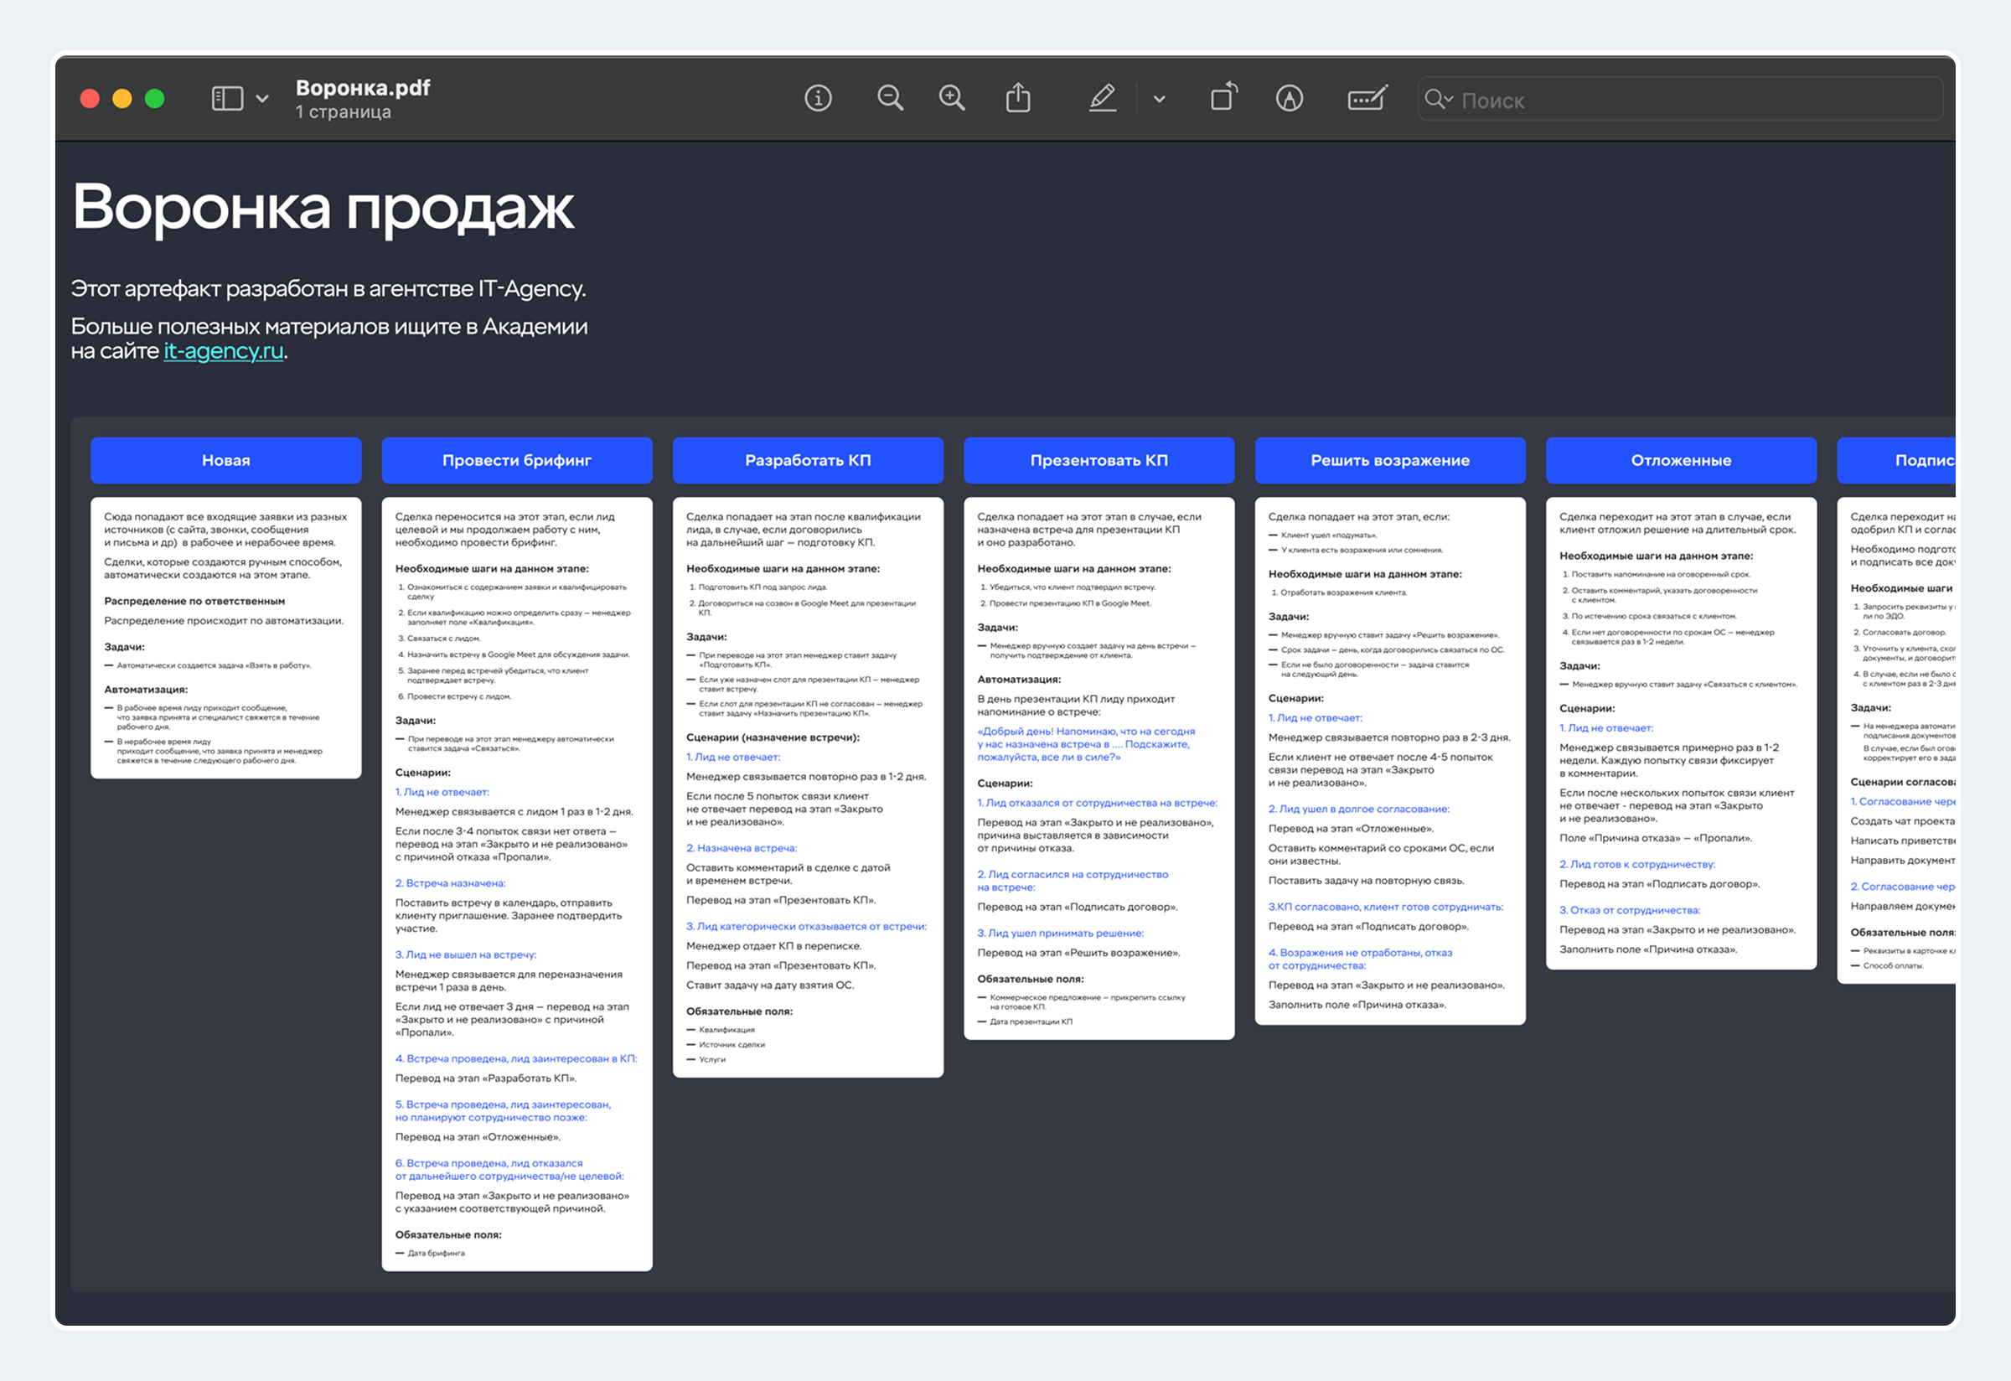
Task: Click 'Распределение по ответственным' subheading
Action: (x=194, y=601)
